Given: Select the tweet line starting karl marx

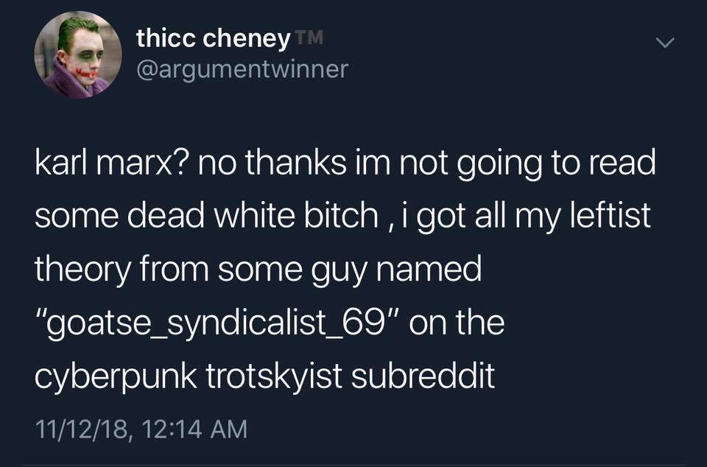Looking at the screenshot, I should point(345,164).
